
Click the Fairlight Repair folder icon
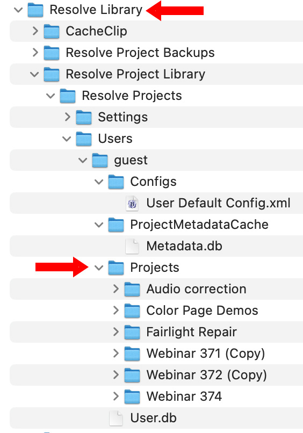point(132,332)
